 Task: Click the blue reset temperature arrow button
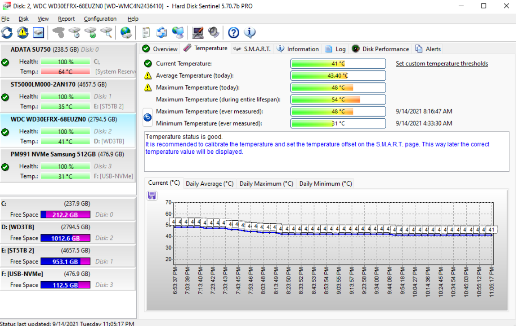coord(147,117)
